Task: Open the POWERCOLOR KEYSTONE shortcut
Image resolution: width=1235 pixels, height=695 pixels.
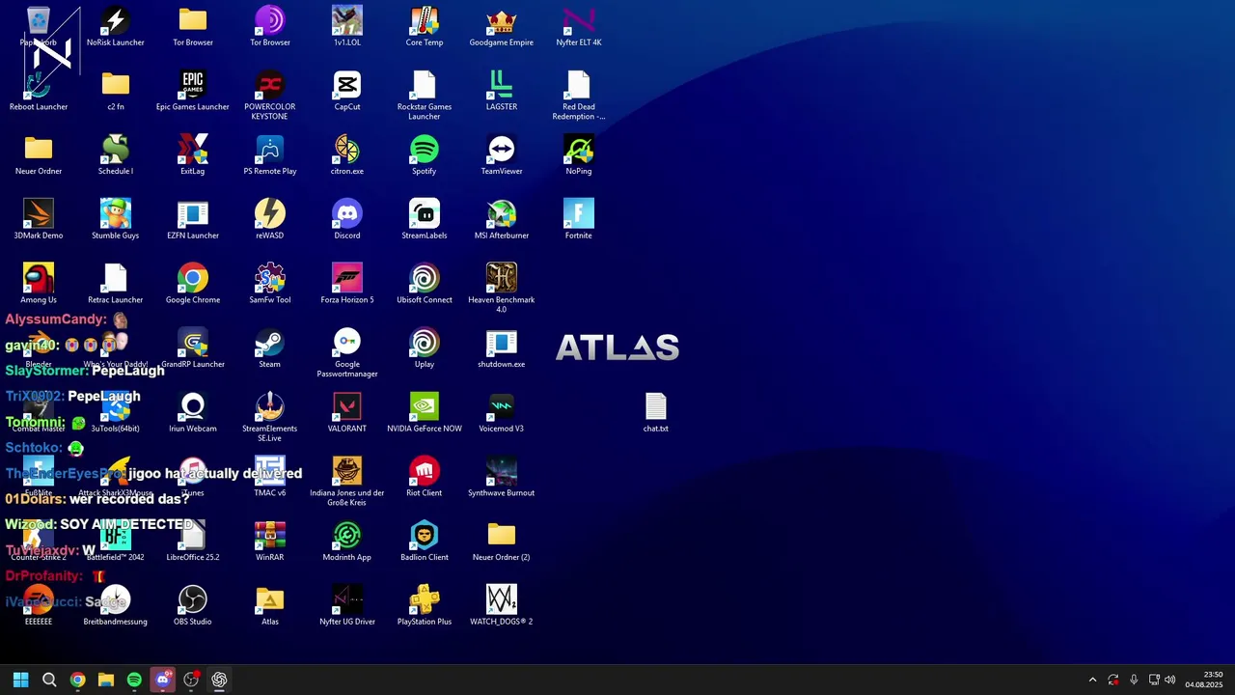Action: click(x=270, y=95)
